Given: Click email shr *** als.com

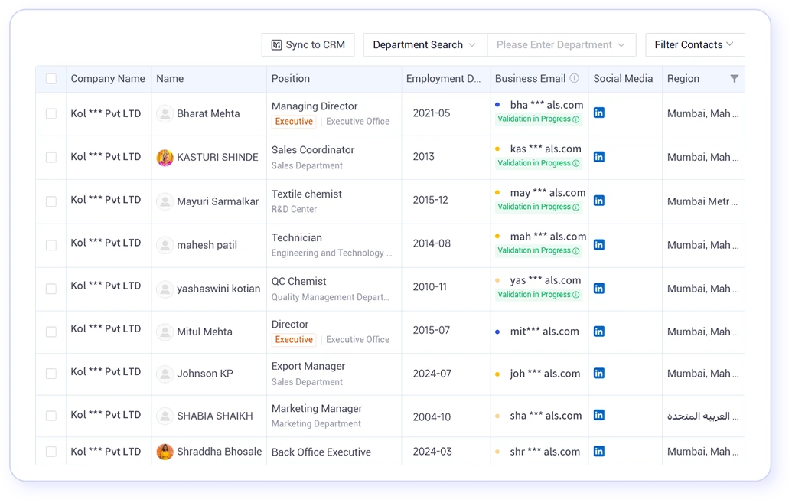Looking at the screenshot, I should (545, 452).
